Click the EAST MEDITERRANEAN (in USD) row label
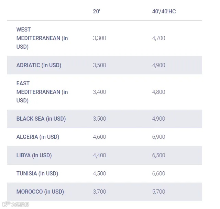The image size is (220, 209). pyautogui.click(x=42, y=92)
